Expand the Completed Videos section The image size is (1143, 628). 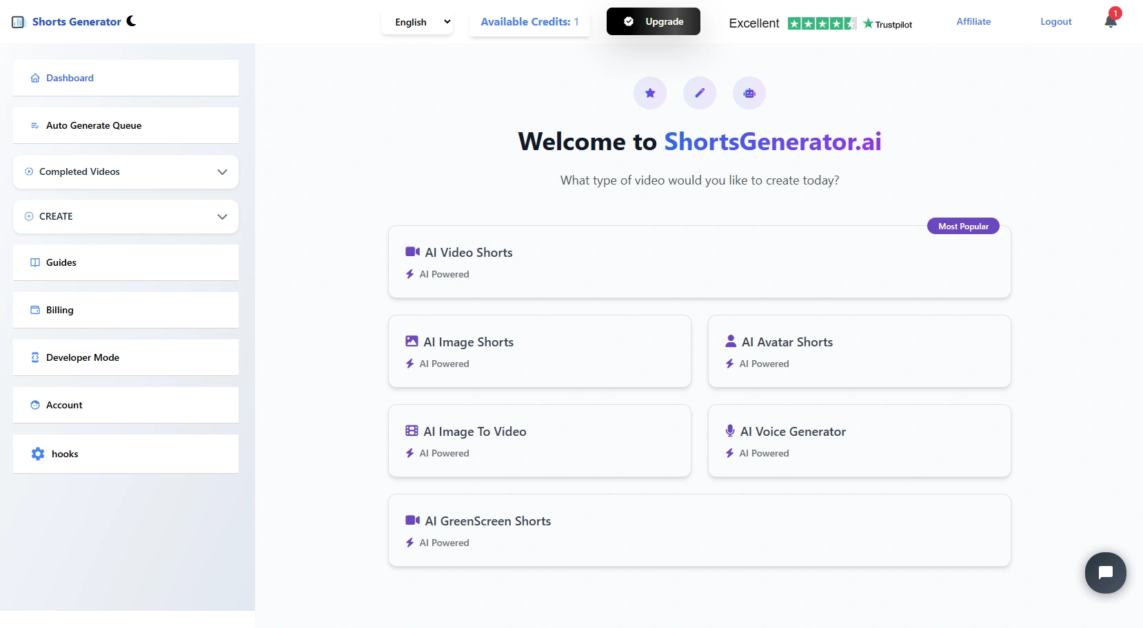pyautogui.click(x=125, y=171)
